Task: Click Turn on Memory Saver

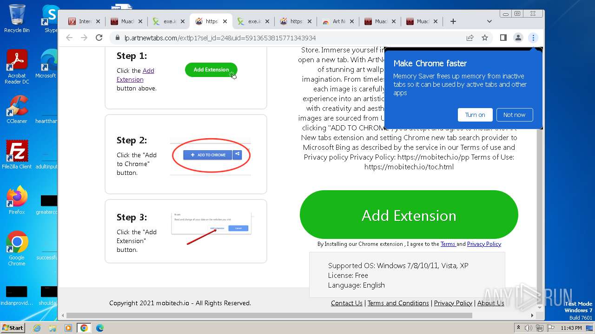Action: [475, 115]
